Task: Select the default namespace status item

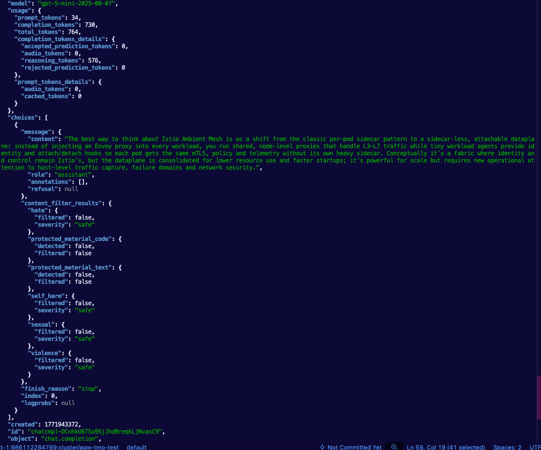Action: (136, 447)
